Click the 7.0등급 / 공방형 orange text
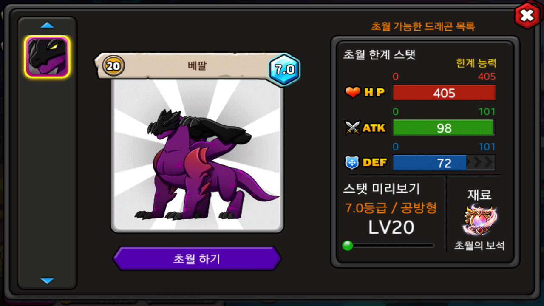This screenshot has height=306, width=544. click(391, 208)
